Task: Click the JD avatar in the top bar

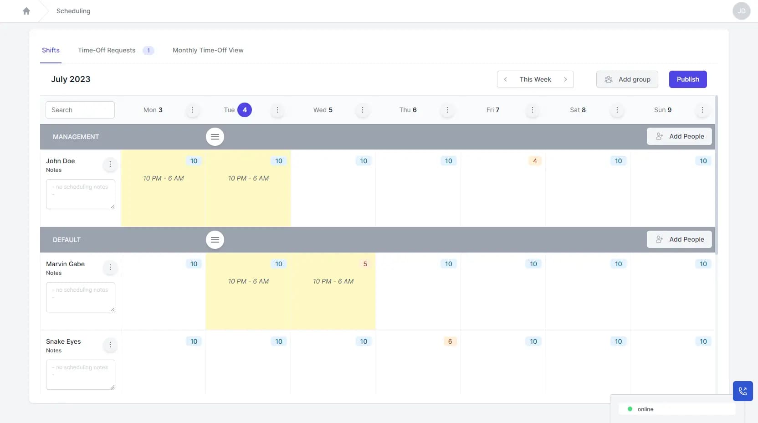Action: 742,11
